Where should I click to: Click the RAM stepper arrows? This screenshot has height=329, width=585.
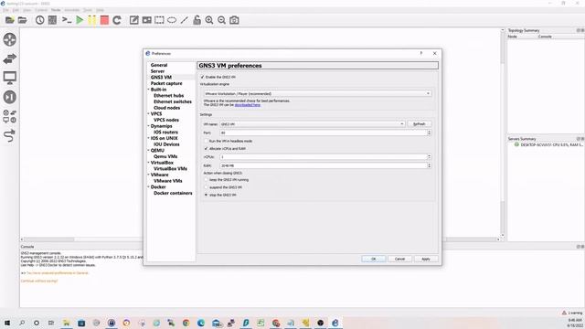pos(429,165)
